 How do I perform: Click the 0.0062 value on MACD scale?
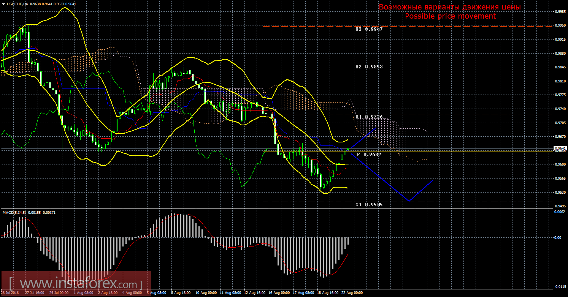click(558, 212)
